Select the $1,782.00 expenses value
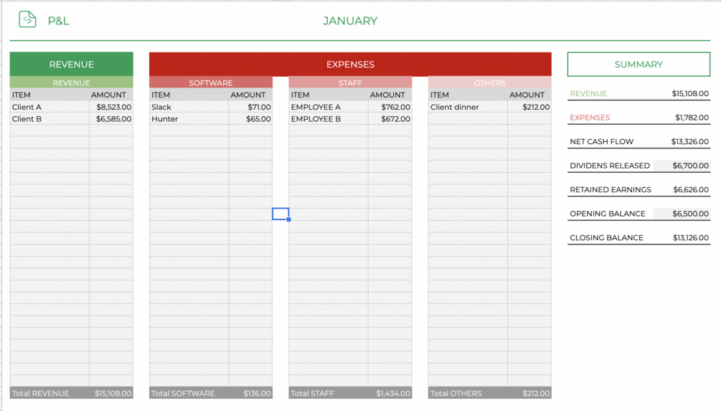The height and width of the screenshot is (411, 721). pyautogui.click(x=692, y=117)
